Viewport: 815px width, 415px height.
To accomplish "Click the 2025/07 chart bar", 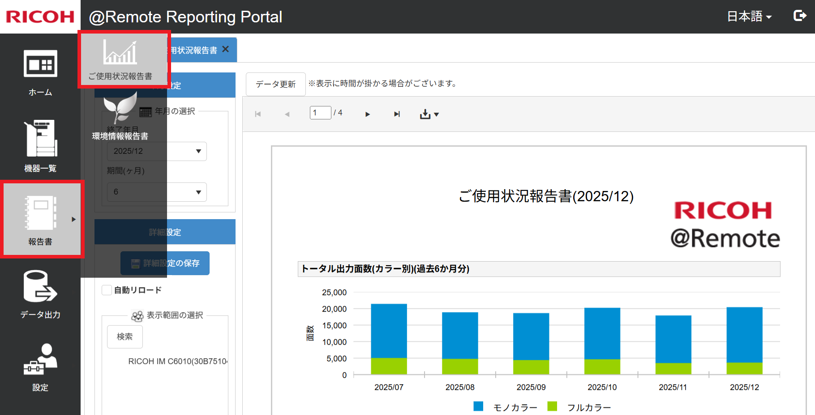I will click(x=389, y=339).
